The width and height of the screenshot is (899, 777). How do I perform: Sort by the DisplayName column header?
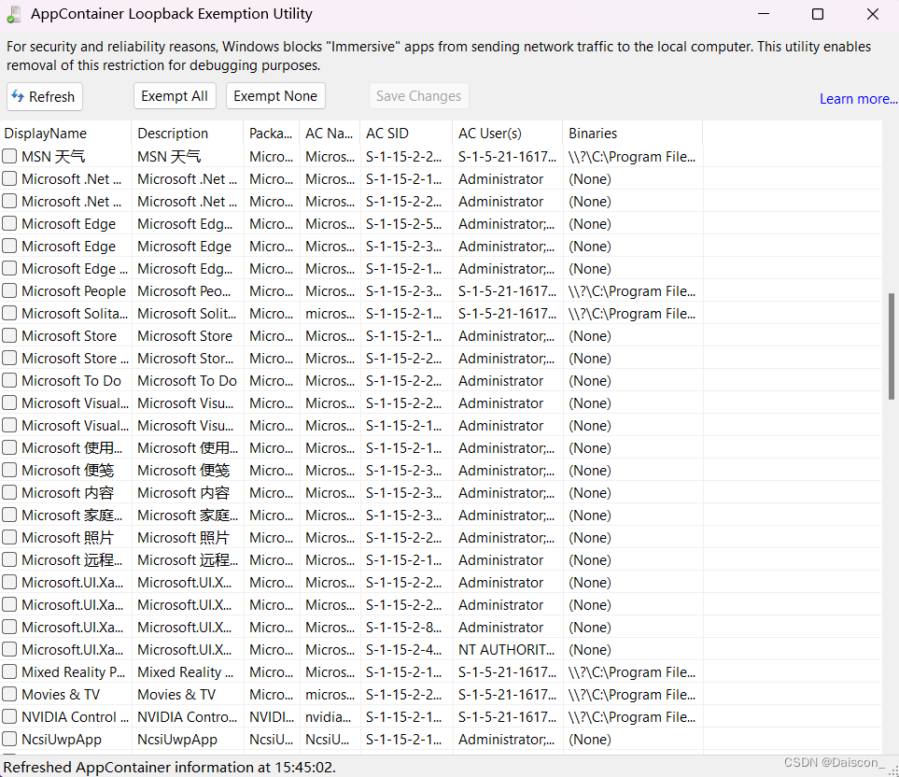click(x=65, y=133)
